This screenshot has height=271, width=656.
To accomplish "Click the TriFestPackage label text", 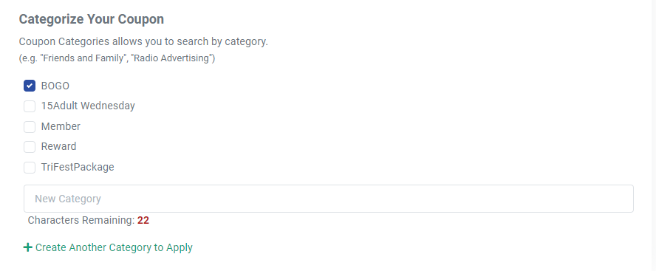I will point(78,168).
